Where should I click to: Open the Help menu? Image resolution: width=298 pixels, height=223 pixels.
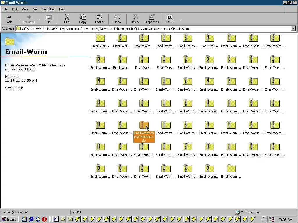coord(62,9)
